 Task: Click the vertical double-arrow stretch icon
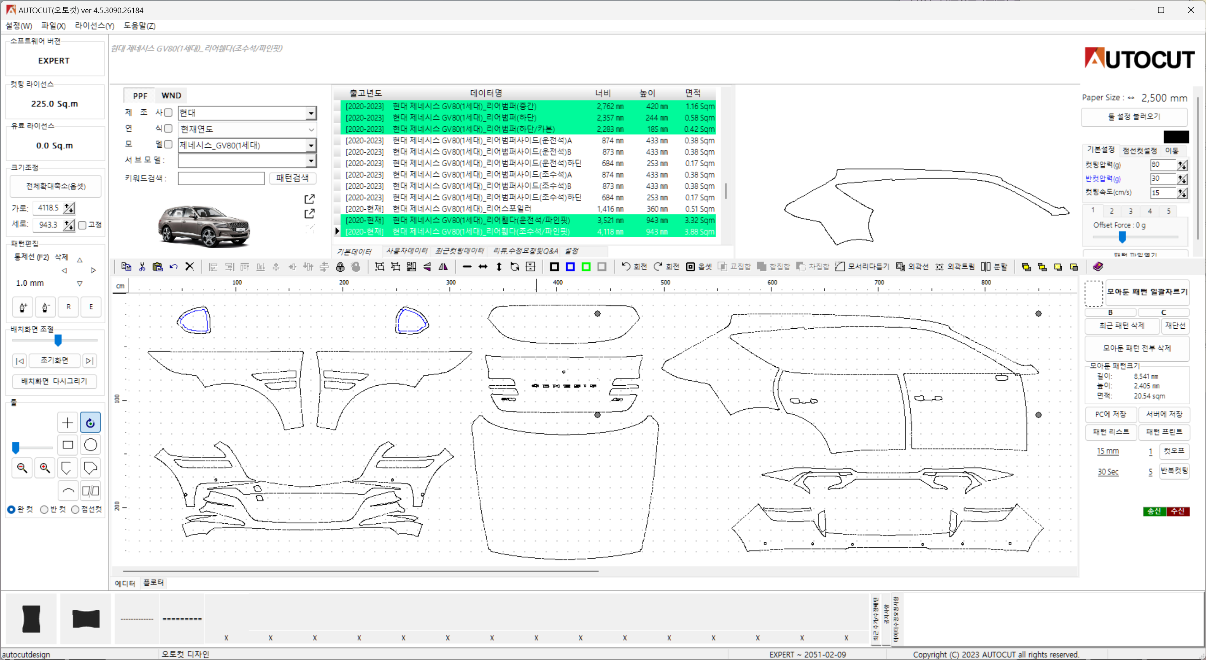[499, 267]
